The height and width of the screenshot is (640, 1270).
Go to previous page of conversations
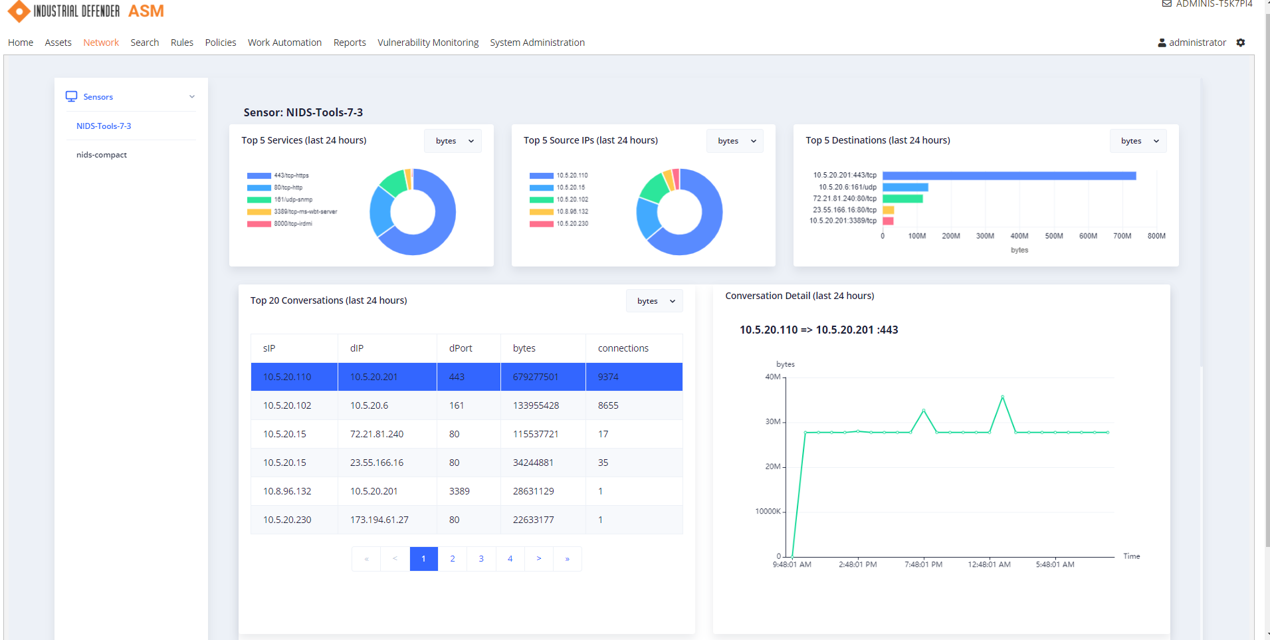click(395, 559)
